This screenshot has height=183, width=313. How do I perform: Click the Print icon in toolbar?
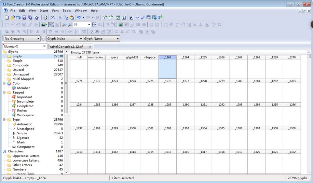[x=45, y=17]
